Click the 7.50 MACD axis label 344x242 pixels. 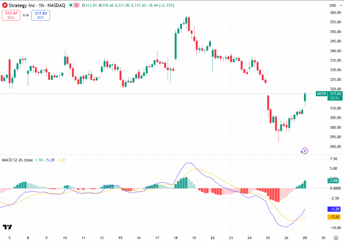point(334,159)
